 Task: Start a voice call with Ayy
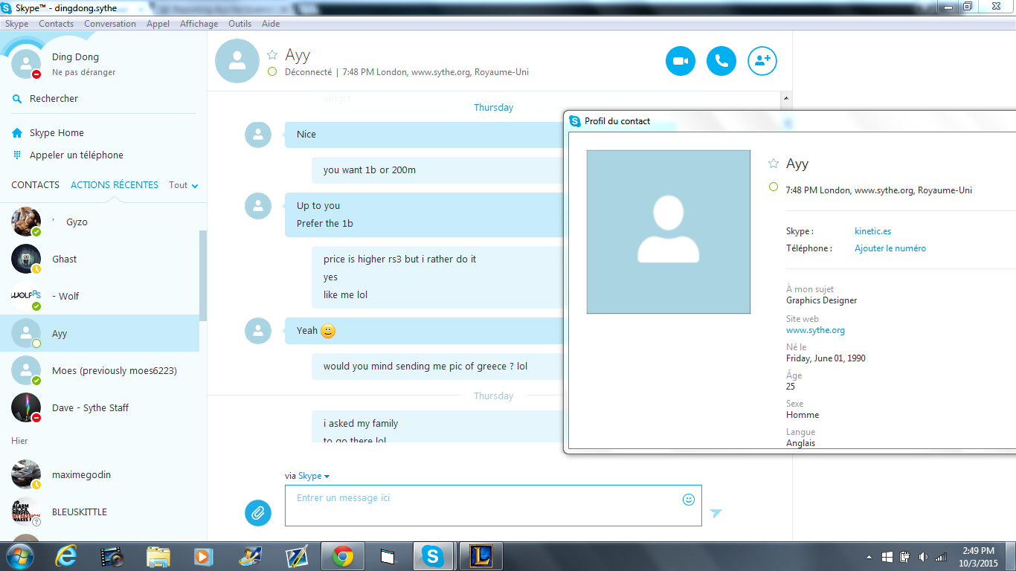[x=721, y=61]
